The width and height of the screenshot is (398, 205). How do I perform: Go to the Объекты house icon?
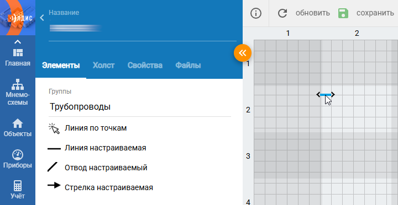[18, 123]
